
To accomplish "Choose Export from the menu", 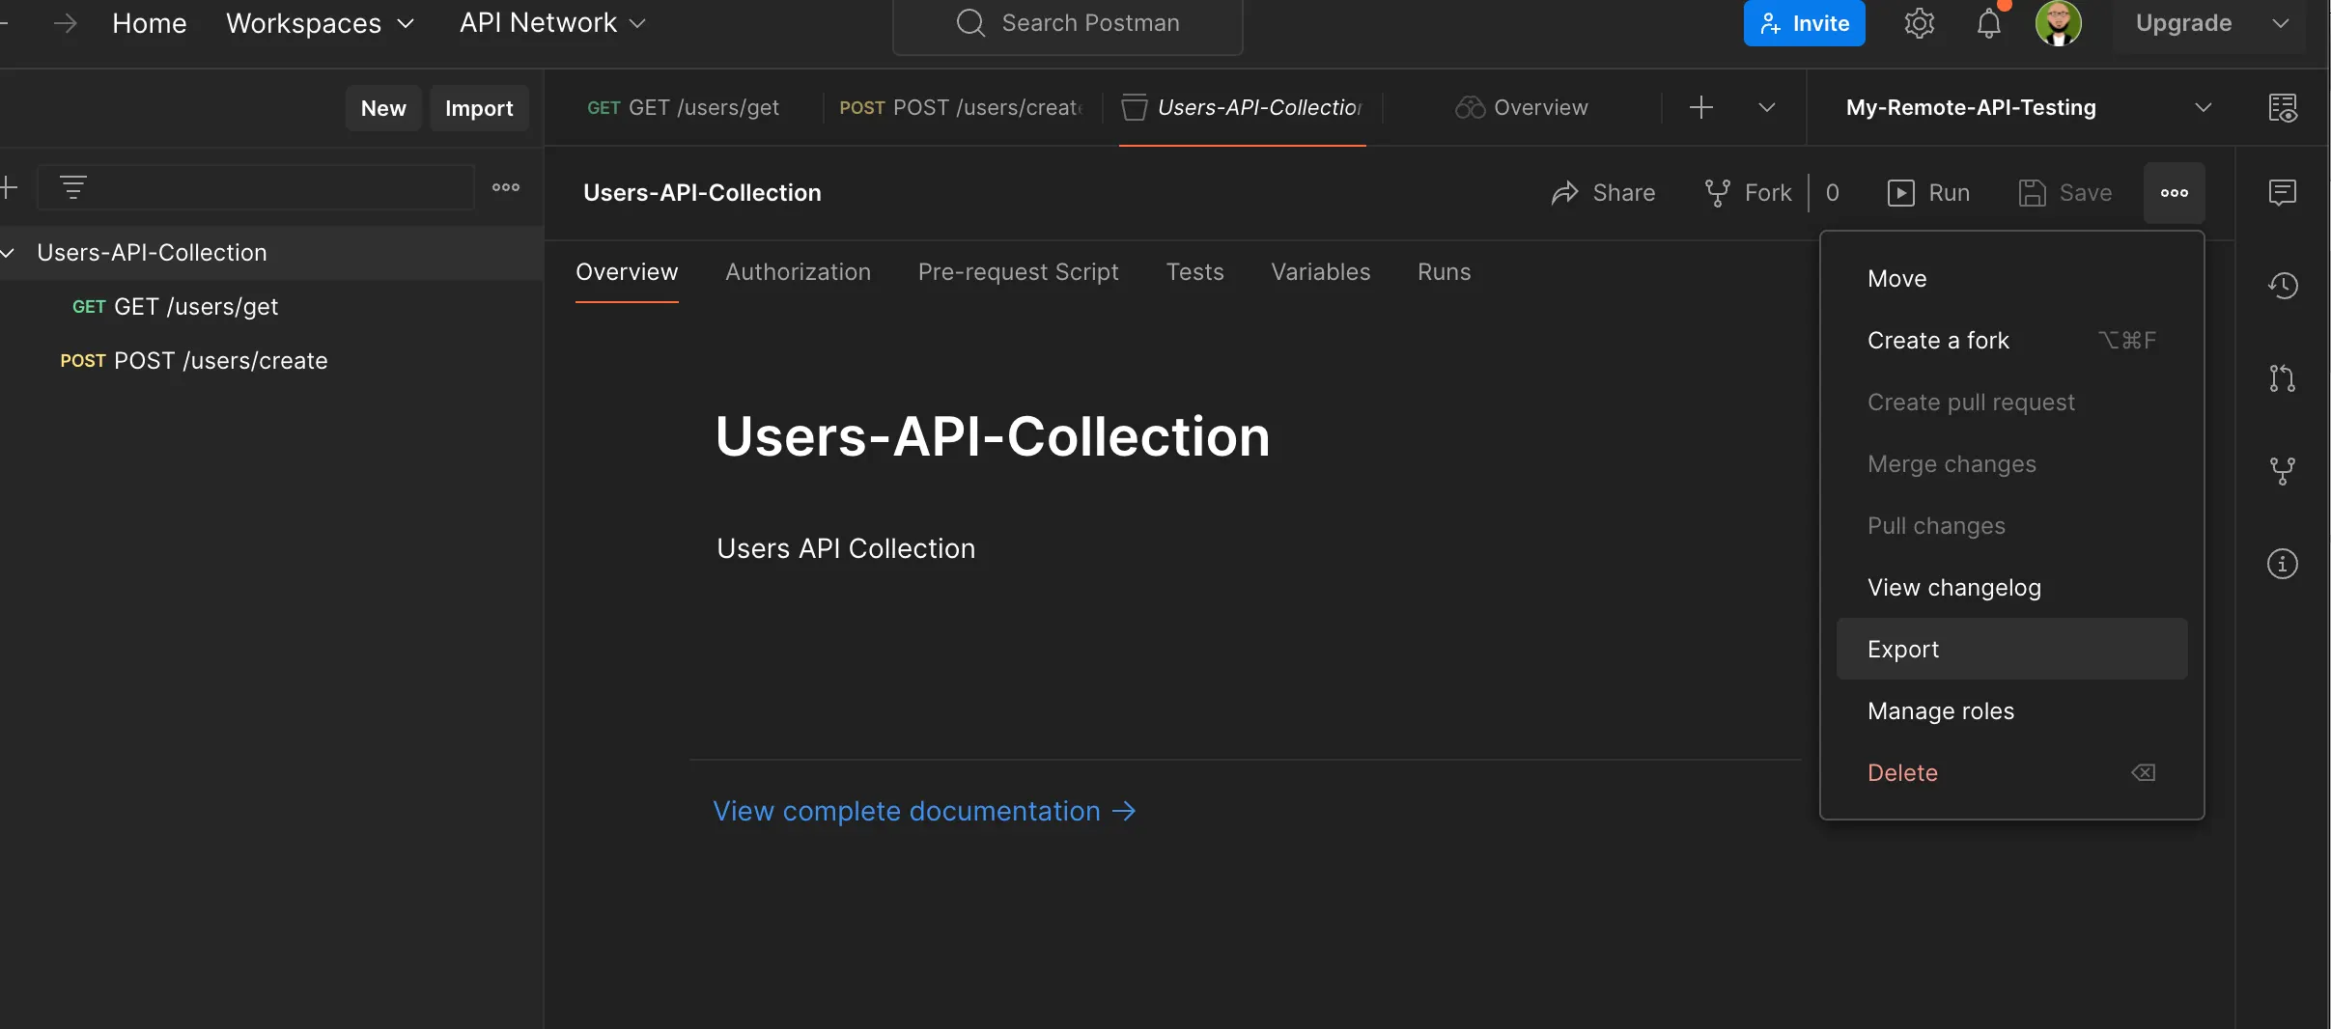I will coord(2011,649).
